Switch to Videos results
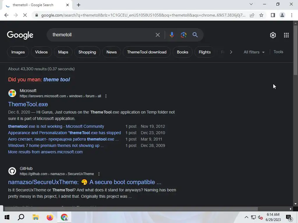The height and width of the screenshot is (223, 298). point(41,52)
